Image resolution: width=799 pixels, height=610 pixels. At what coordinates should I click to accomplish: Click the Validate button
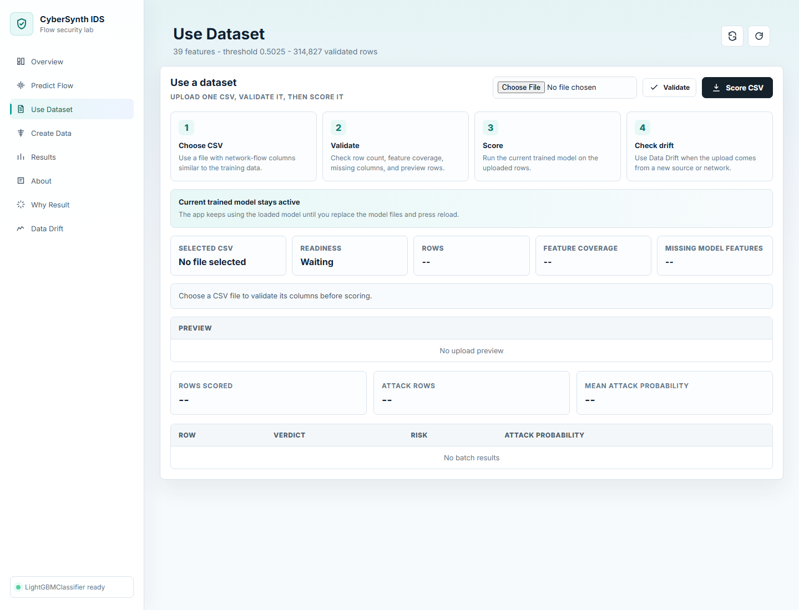coord(669,88)
